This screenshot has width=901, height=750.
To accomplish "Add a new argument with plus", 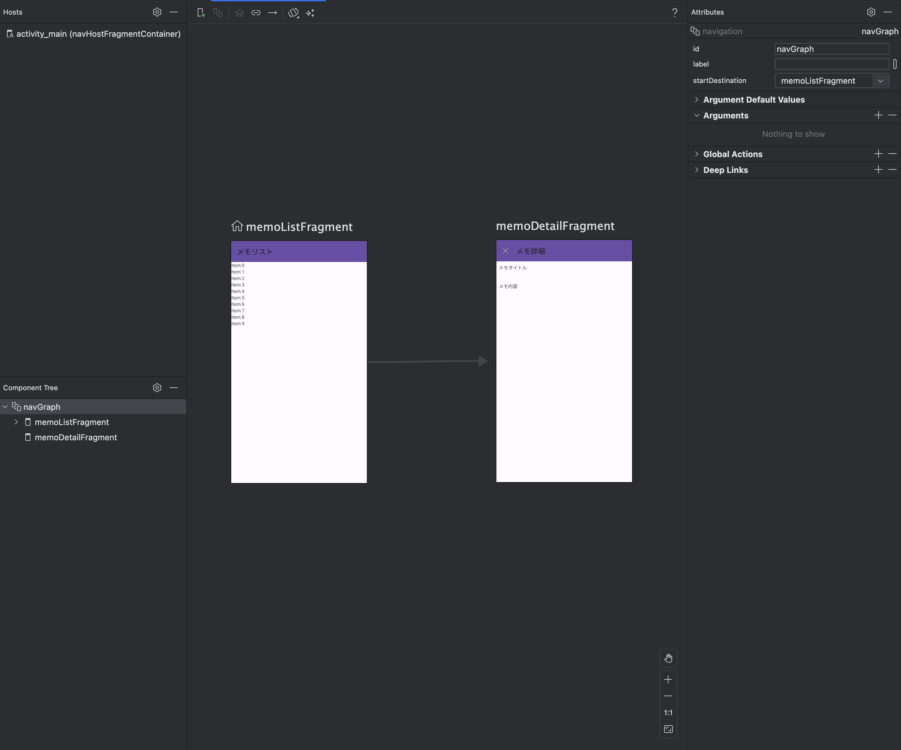I will point(878,115).
